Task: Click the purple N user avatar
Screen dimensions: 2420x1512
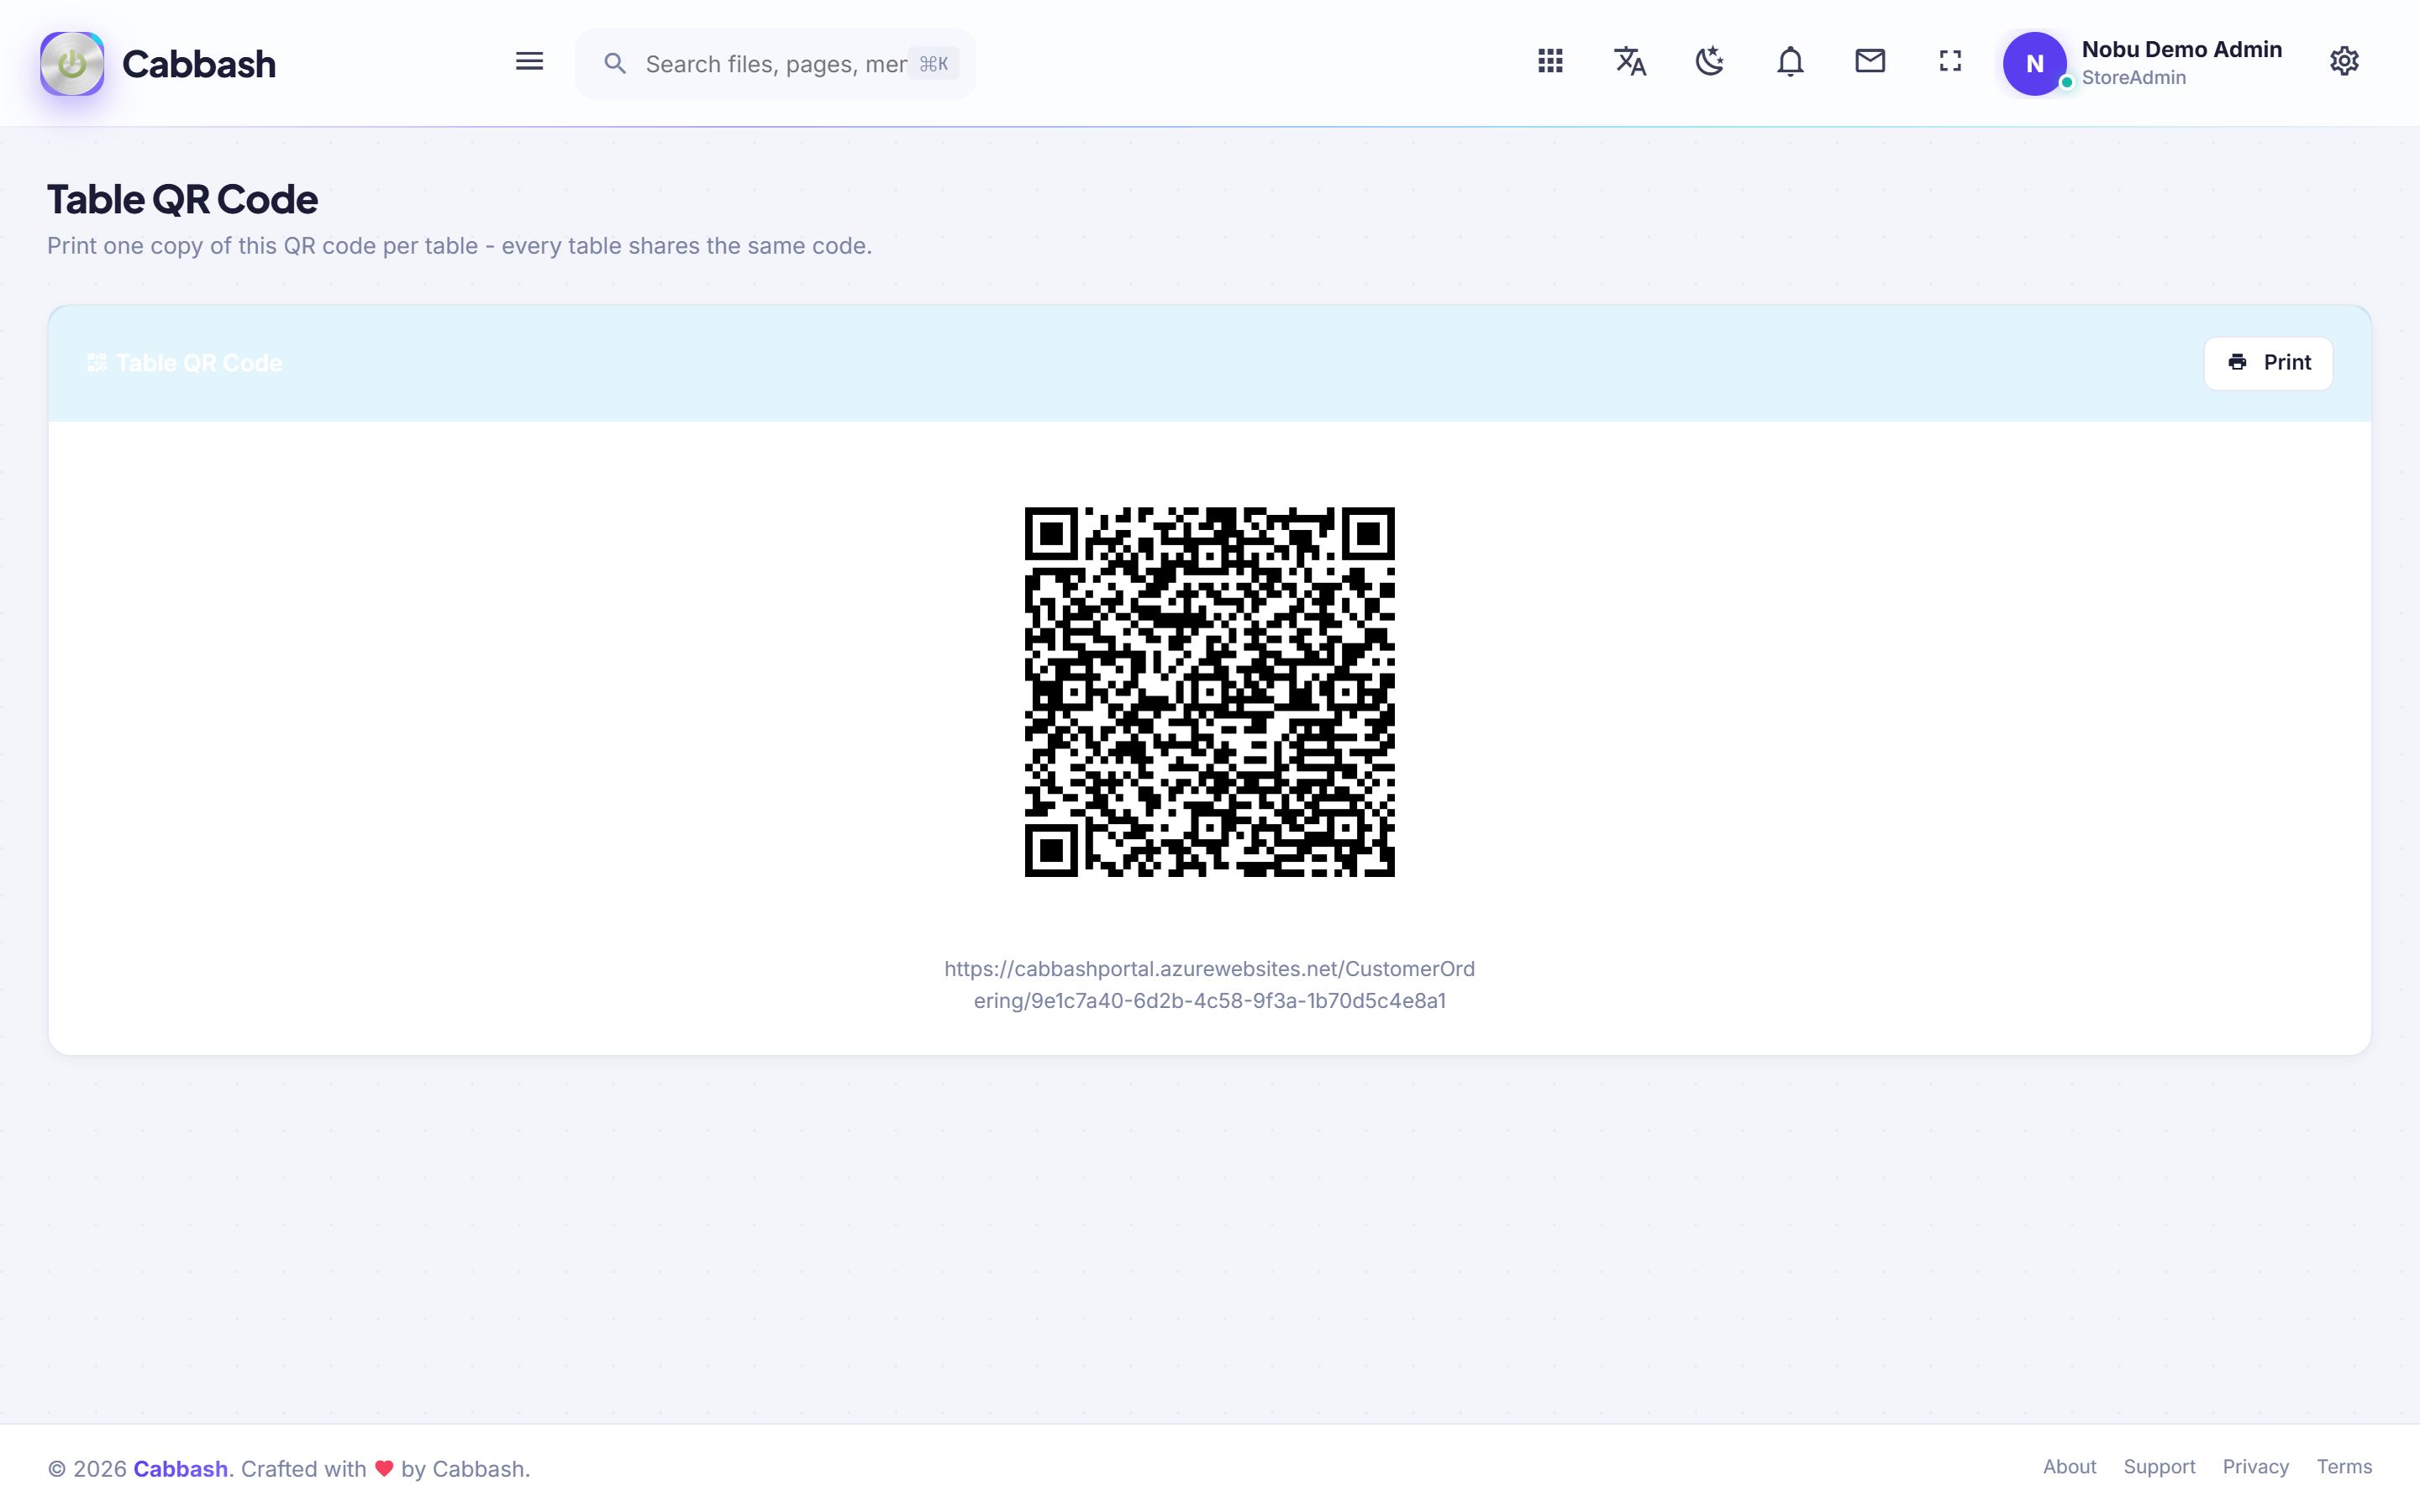Action: [2034, 64]
